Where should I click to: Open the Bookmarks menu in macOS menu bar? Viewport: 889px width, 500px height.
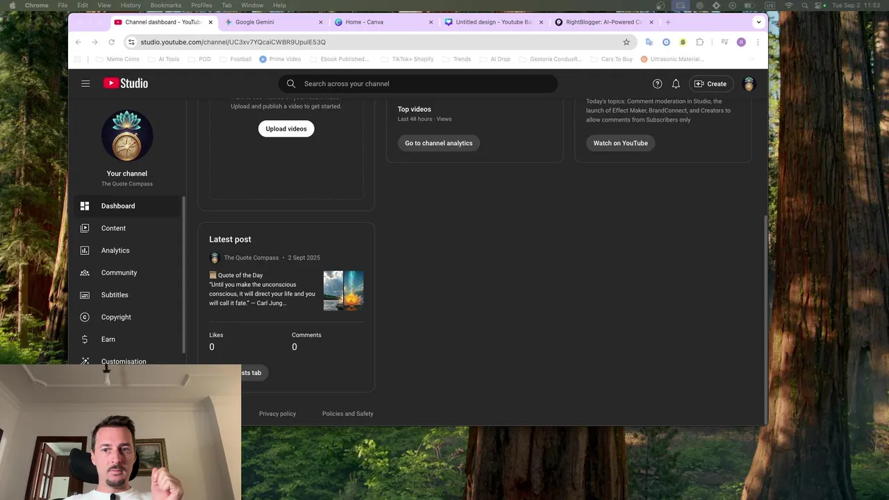[166, 6]
